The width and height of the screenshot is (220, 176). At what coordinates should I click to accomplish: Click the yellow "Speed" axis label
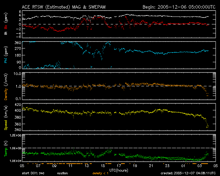pos(6,125)
